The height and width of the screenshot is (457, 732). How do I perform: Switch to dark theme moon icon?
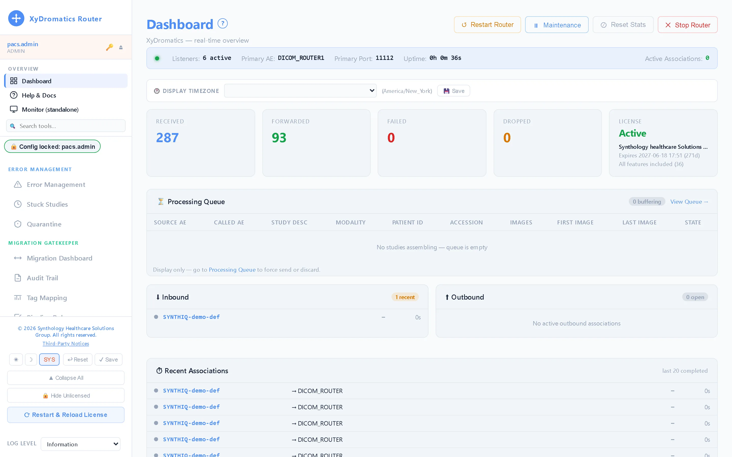(31, 359)
